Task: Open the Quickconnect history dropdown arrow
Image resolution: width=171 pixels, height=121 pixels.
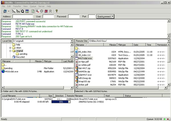Action: [x=113, y=17]
